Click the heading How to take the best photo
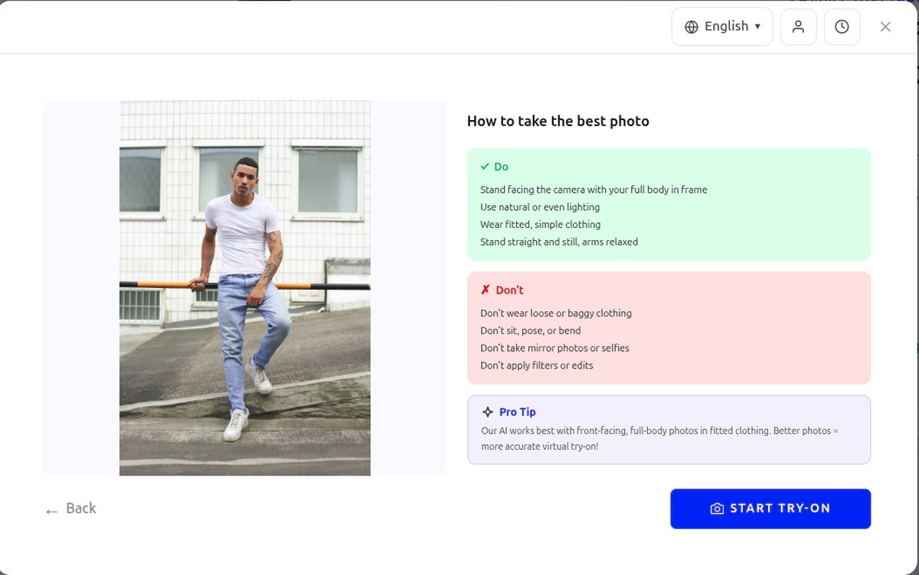 (x=558, y=121)
